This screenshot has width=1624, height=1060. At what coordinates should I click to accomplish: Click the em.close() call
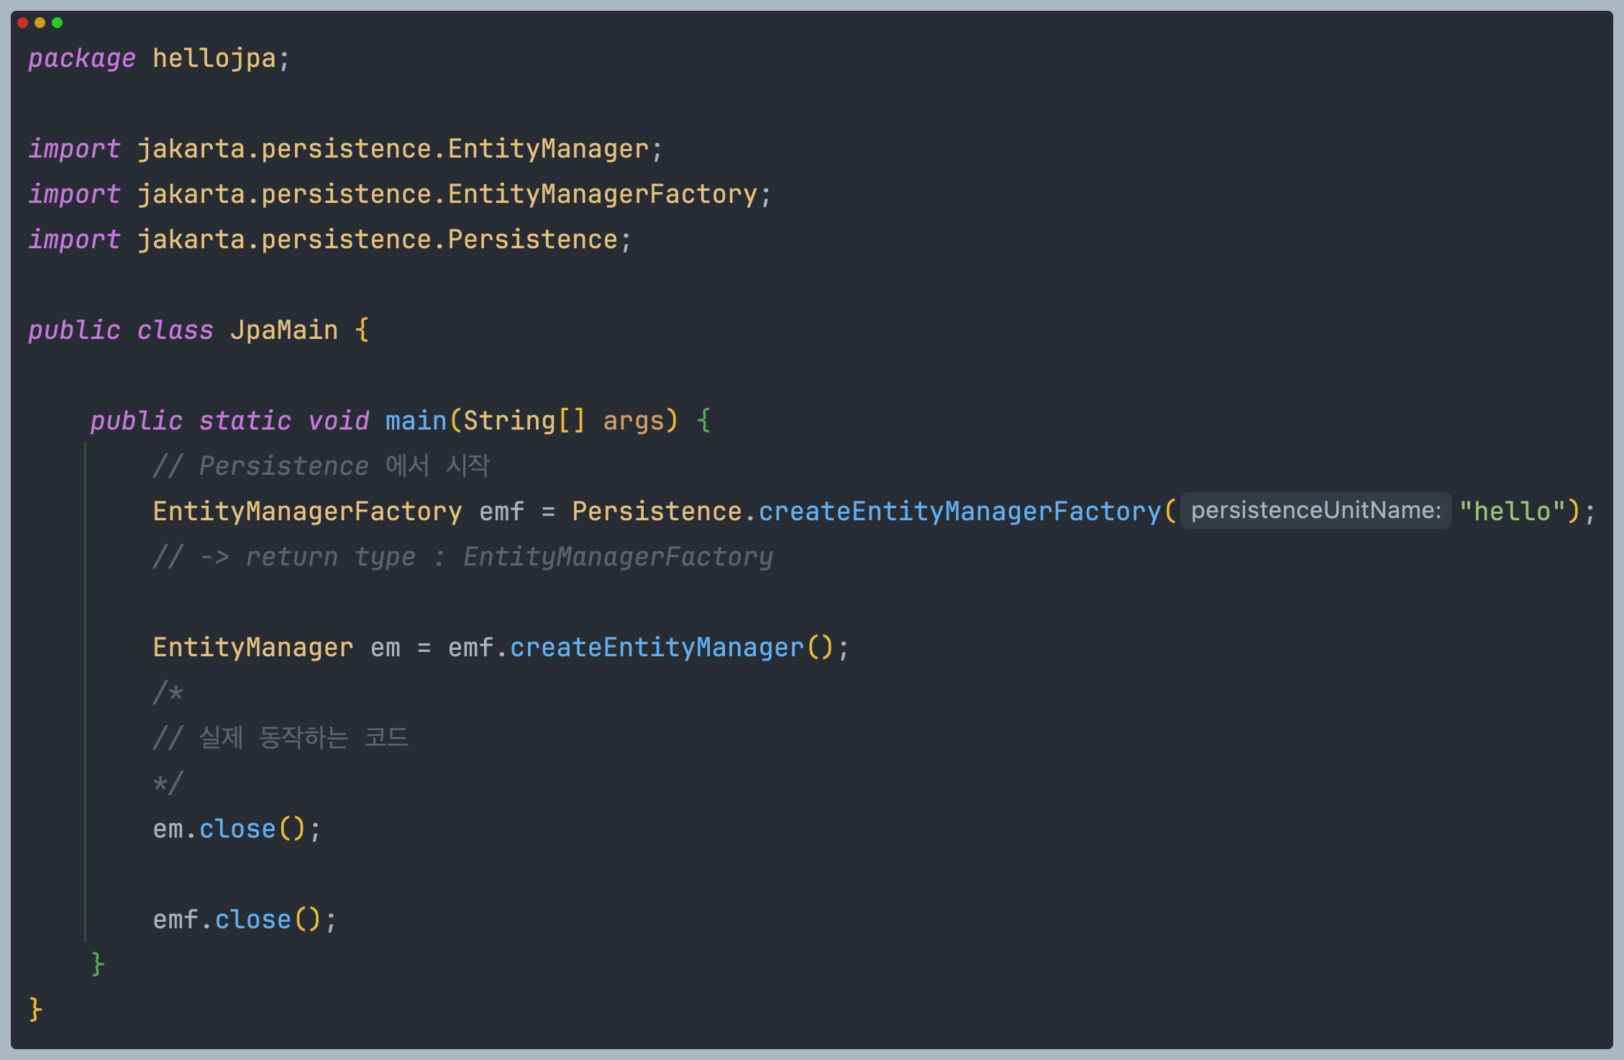point(237,828)
